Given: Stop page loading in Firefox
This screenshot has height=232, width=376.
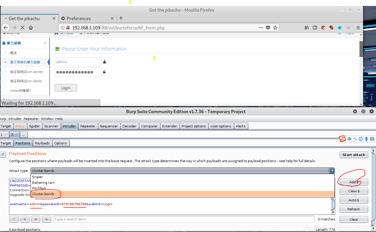Looking at the screenshot, I should pos(22,28).
